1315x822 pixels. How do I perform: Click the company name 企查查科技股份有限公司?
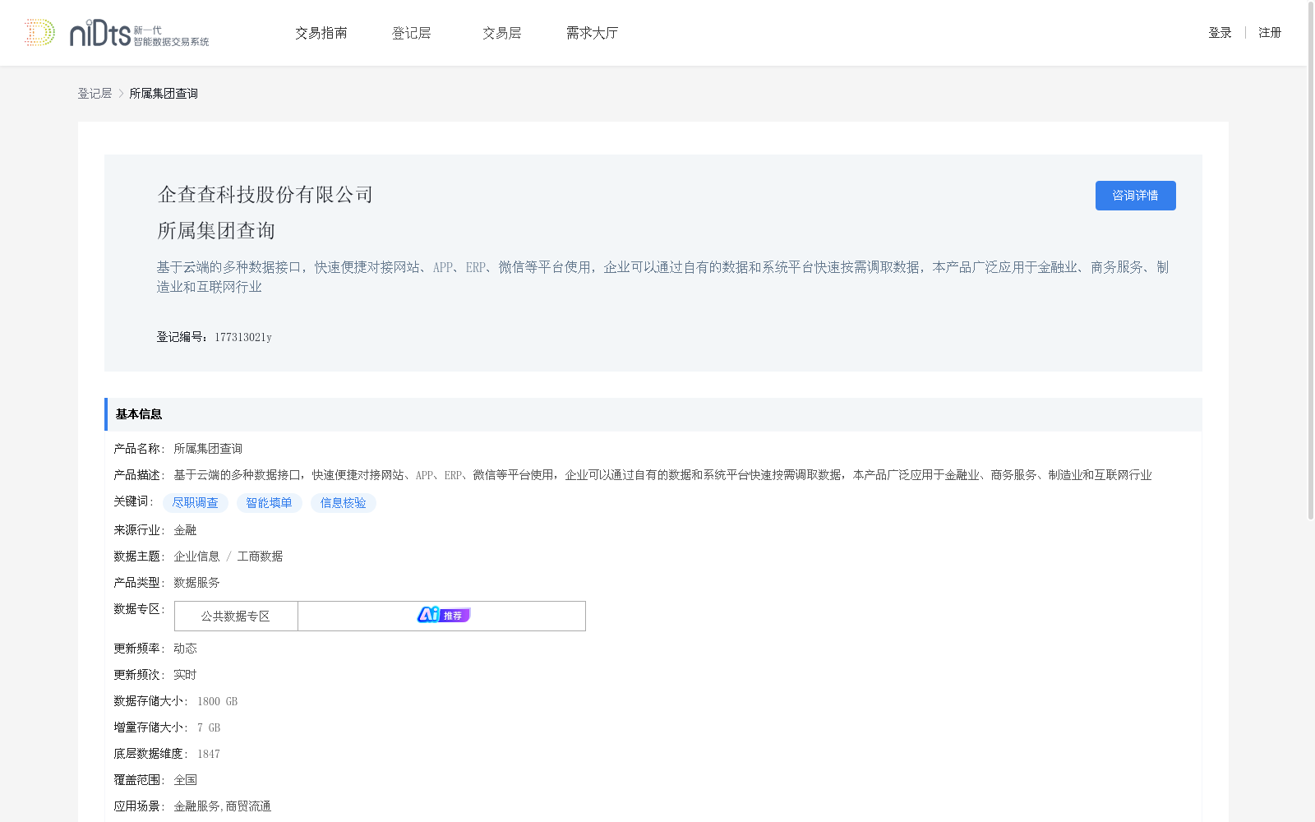[x=265, y=195]
